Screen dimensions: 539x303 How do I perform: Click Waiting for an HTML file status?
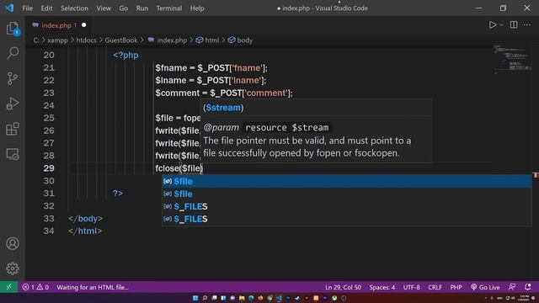[x=93, y=287]
